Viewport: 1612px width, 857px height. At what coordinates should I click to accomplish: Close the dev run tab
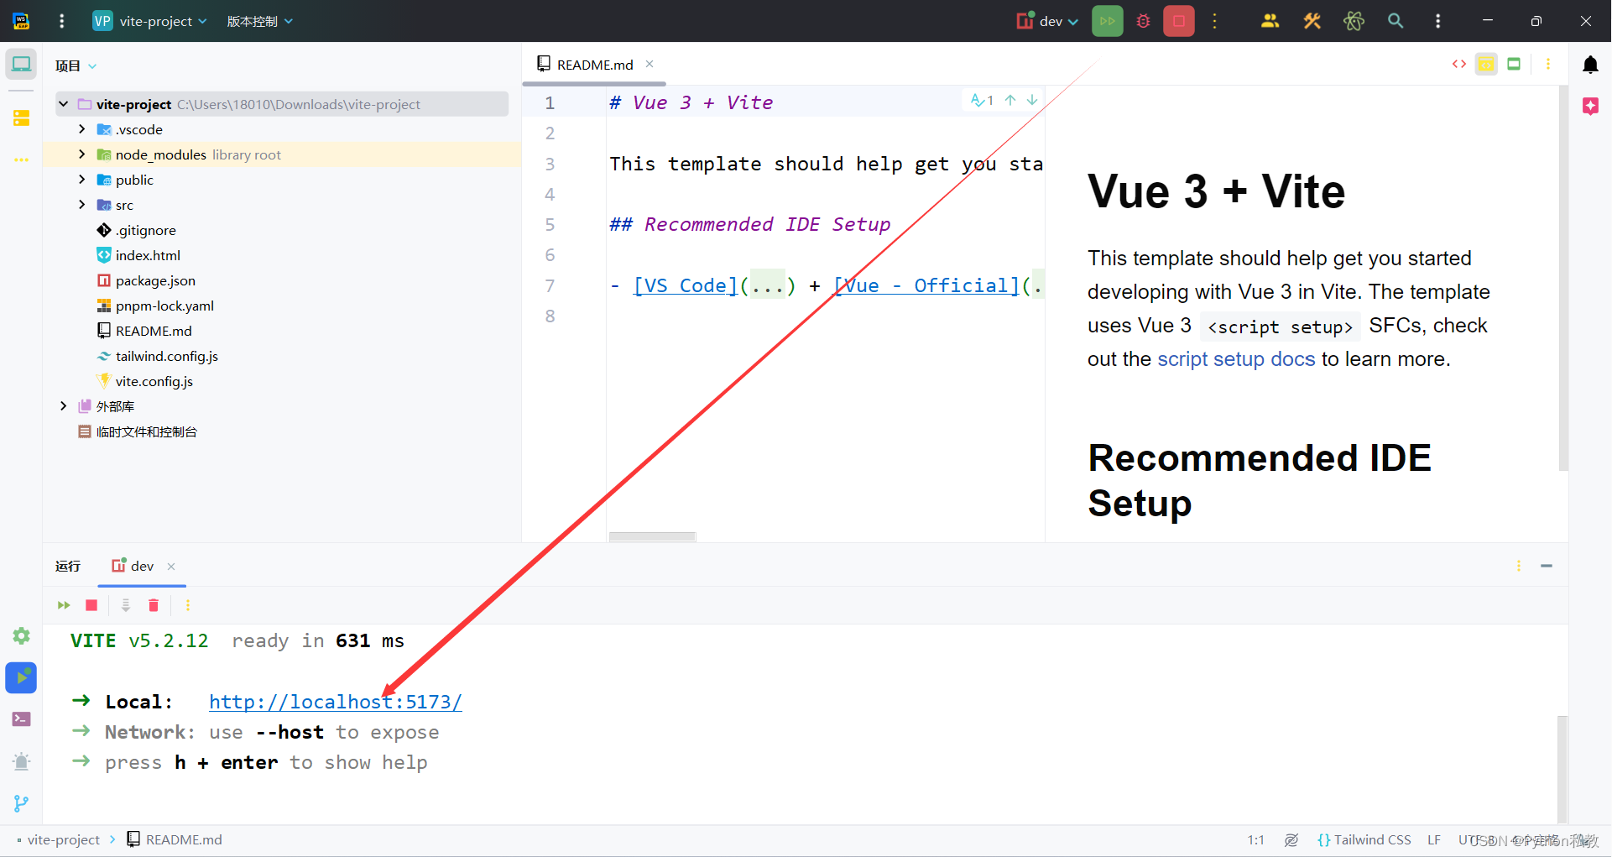171,567
